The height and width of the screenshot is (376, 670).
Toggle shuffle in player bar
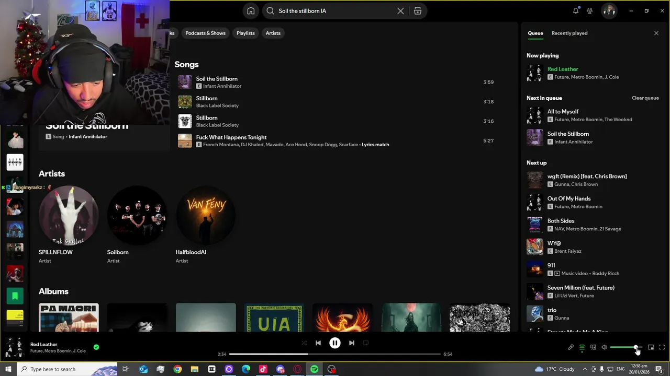coord(304,343)
